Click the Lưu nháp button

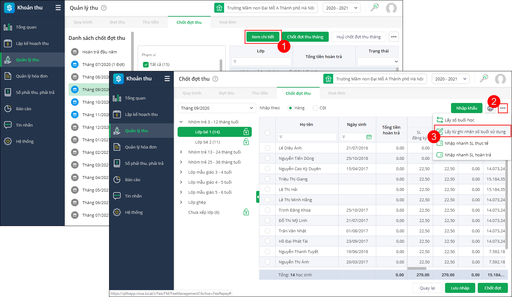pyautogui.click(x=460, y=288)
